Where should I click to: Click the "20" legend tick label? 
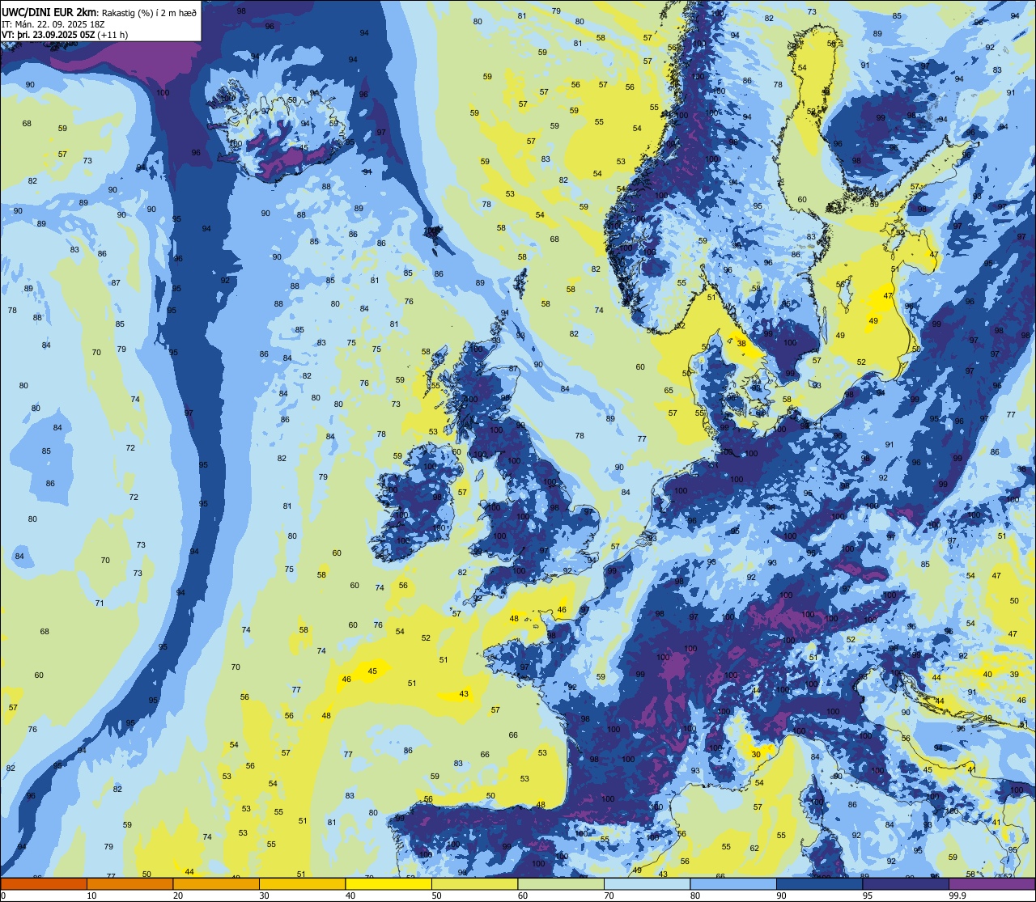178,896
